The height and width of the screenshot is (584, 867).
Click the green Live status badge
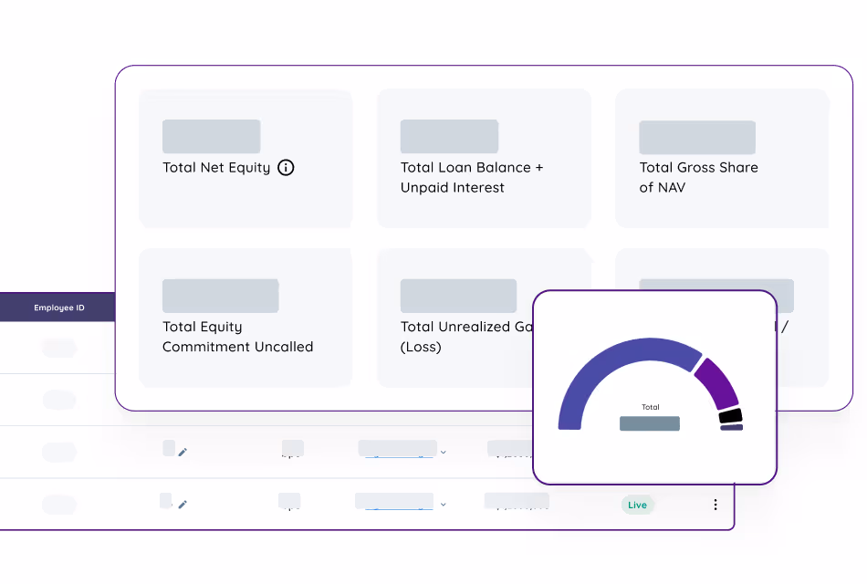638,505
